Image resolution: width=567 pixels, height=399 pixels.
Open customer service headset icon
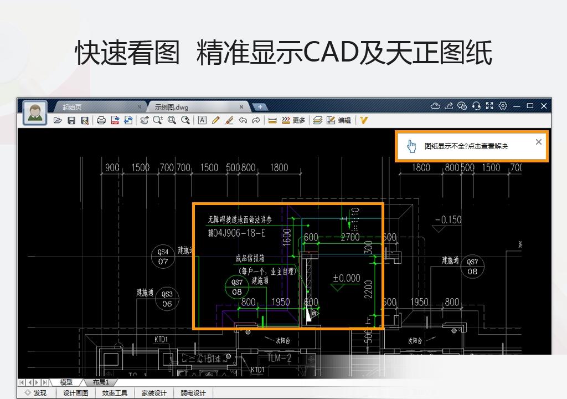[476, 106]
